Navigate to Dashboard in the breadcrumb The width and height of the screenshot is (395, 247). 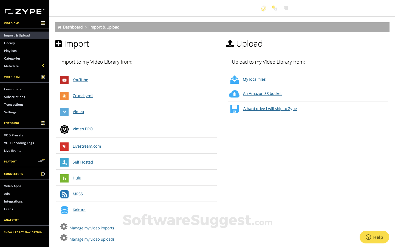[x=73, y=27]
